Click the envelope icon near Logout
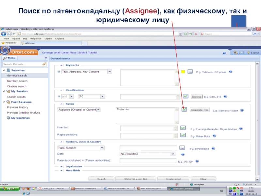The height and width of the screenshot is (196, 261). tap(241, 52)
